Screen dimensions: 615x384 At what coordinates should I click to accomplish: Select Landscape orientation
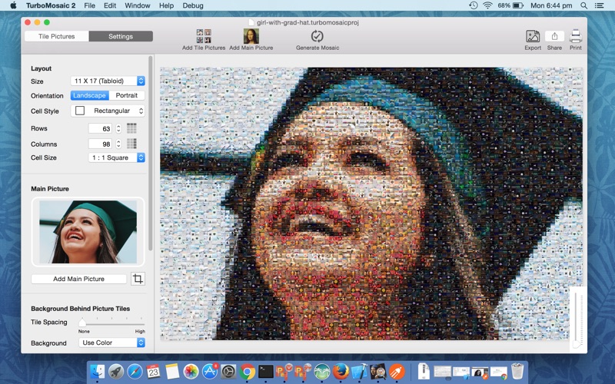(89, 95)
